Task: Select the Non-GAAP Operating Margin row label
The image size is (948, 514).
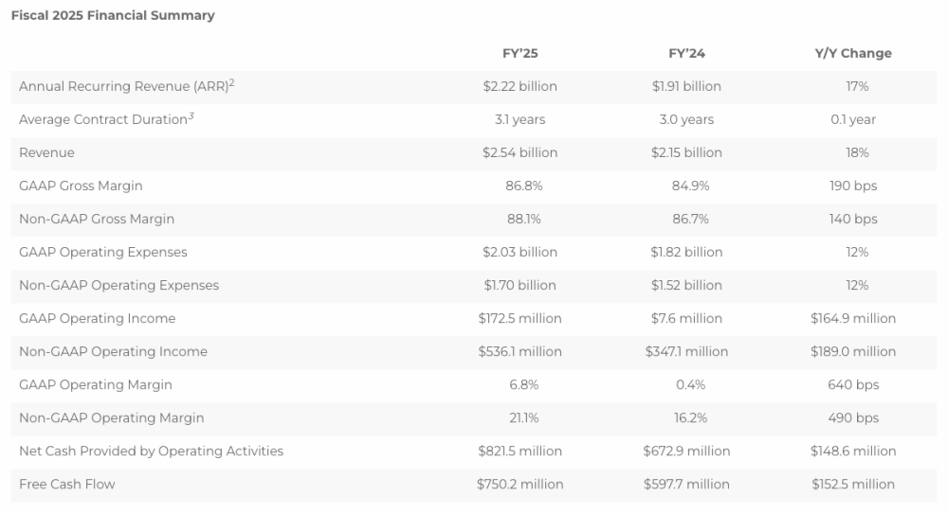Action: pyautogui.click(x=111, y=417)
